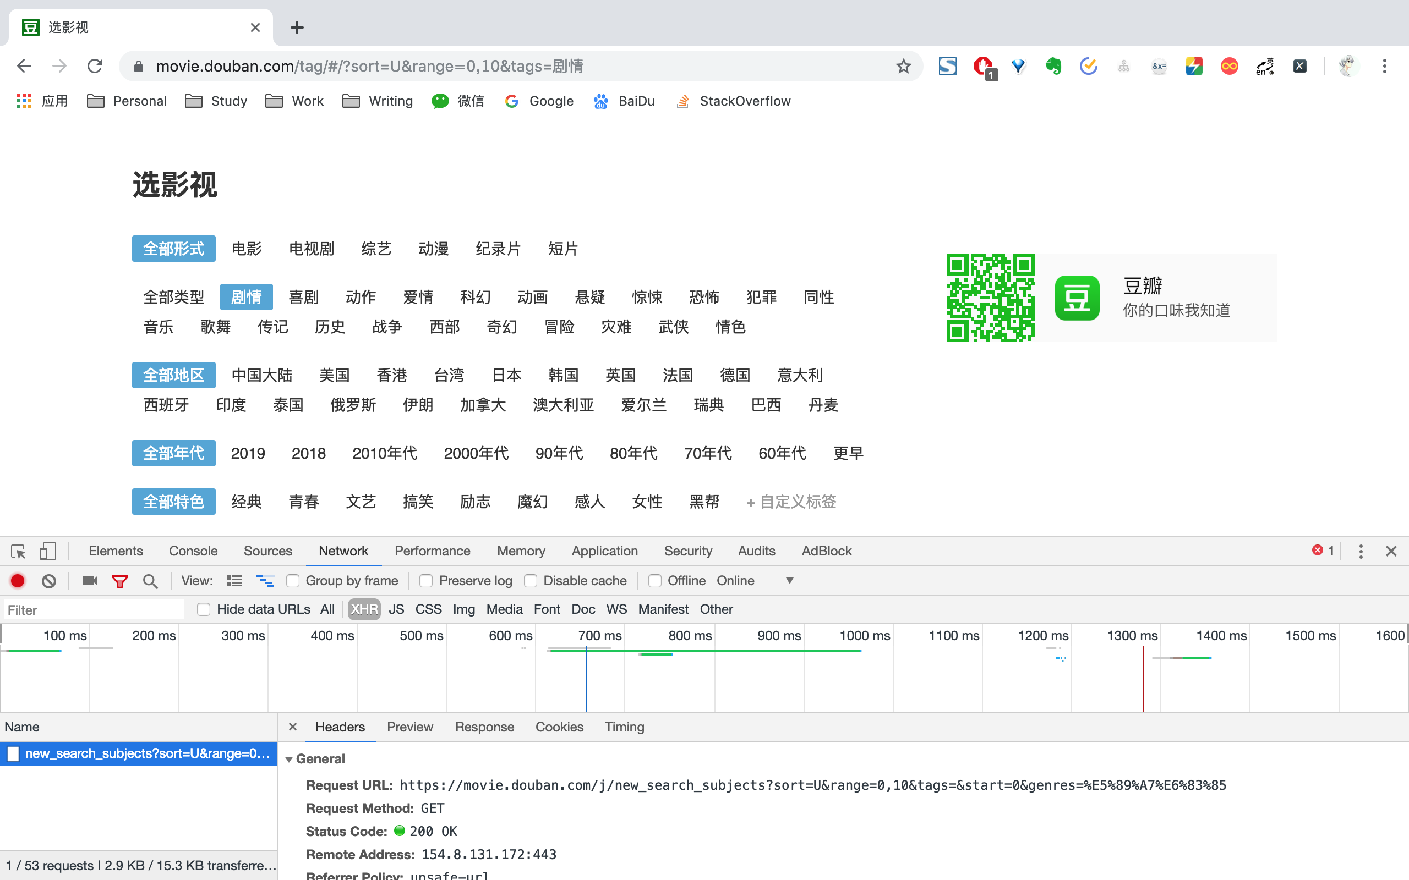Select the 喜剧 genre tag

click(303, 298)
